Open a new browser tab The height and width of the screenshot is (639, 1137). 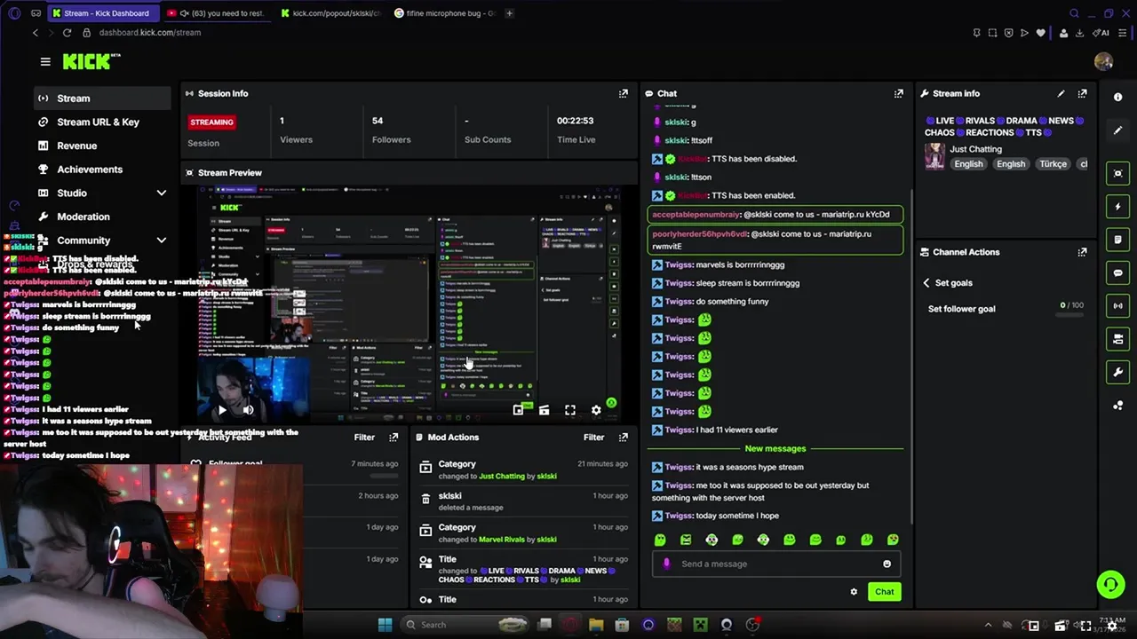pos(509,13)
